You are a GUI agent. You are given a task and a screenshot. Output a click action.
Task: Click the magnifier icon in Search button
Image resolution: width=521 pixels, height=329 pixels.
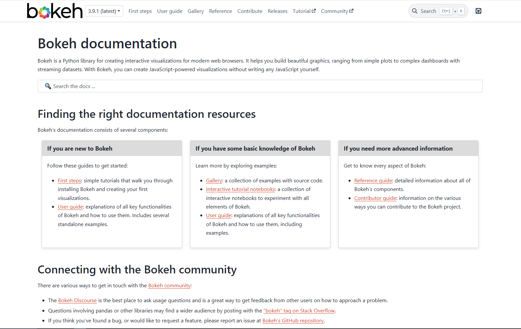[x=415, y=11]
